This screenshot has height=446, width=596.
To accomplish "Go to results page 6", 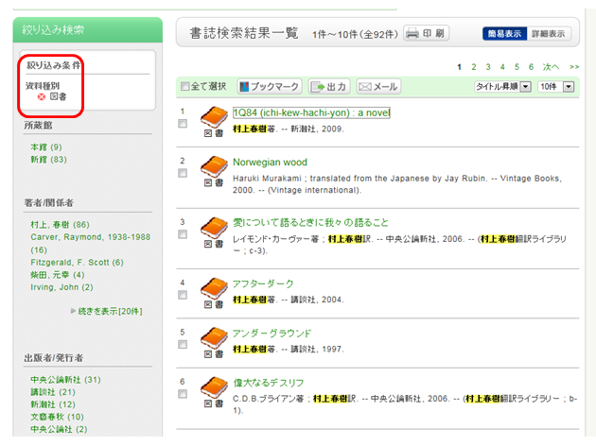I will tap(531, 67).
